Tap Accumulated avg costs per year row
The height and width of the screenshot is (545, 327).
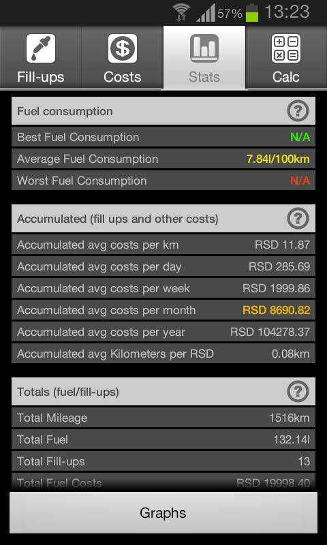pyautogui.click(x=163, y=332)
